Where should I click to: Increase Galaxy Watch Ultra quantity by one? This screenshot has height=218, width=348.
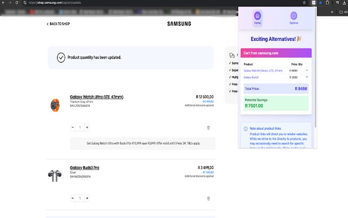(87, 127)
